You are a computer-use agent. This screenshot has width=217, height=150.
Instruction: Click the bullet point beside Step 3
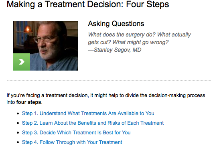pos(18,133)
